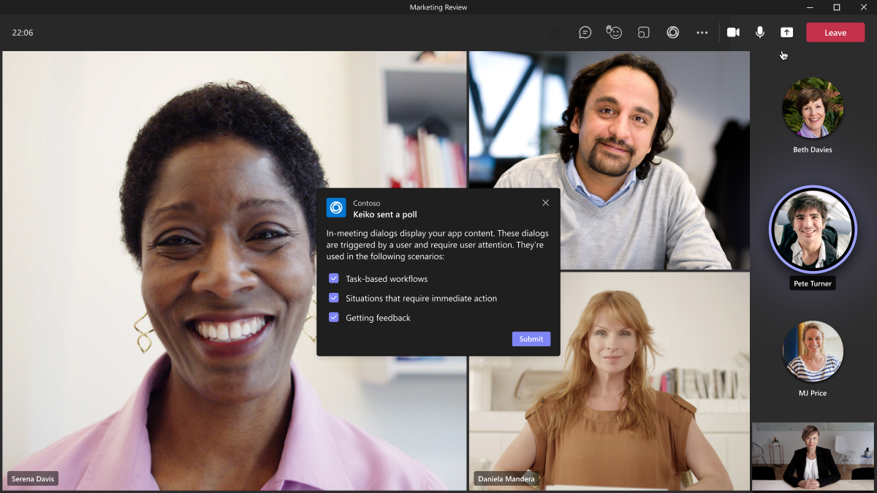Open the share content tray
The width and height of the screenshot is (877, 493).
[786, 32]
